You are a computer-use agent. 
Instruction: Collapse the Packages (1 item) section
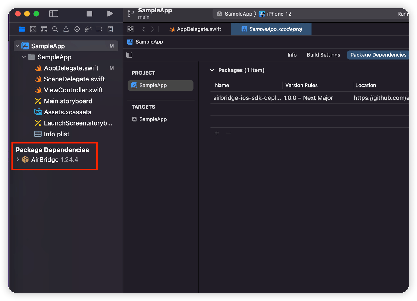point(212,70)
